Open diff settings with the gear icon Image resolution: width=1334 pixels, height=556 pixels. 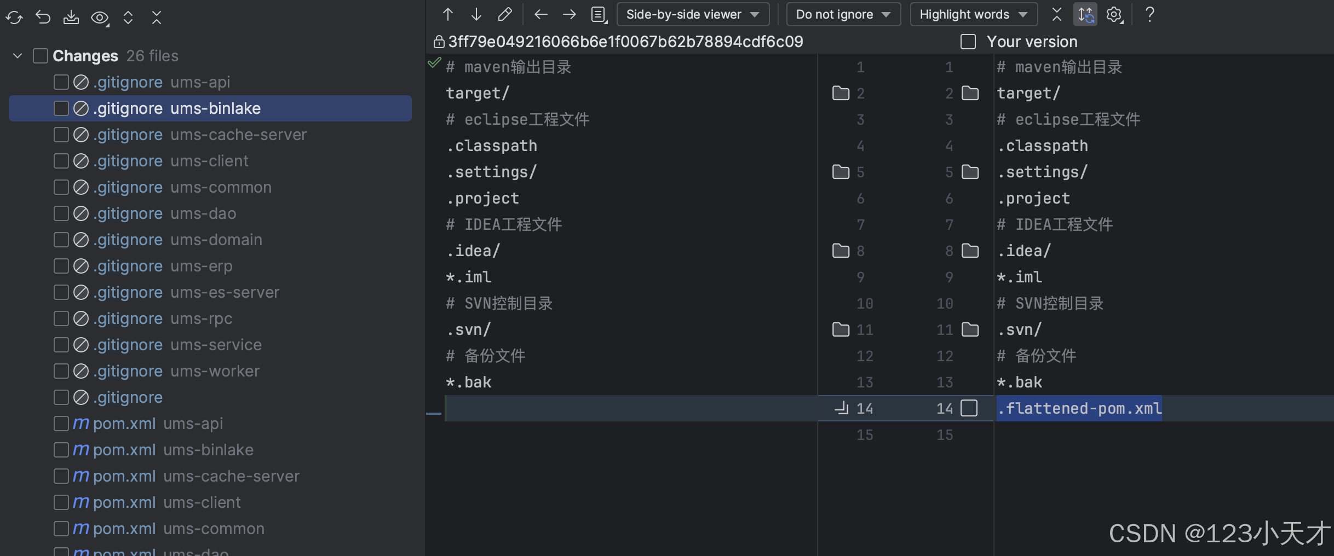[x=1114, y=14]
